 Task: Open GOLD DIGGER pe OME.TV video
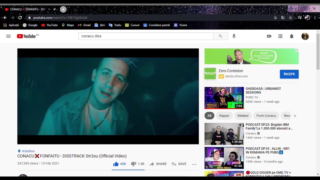point(268,174)
